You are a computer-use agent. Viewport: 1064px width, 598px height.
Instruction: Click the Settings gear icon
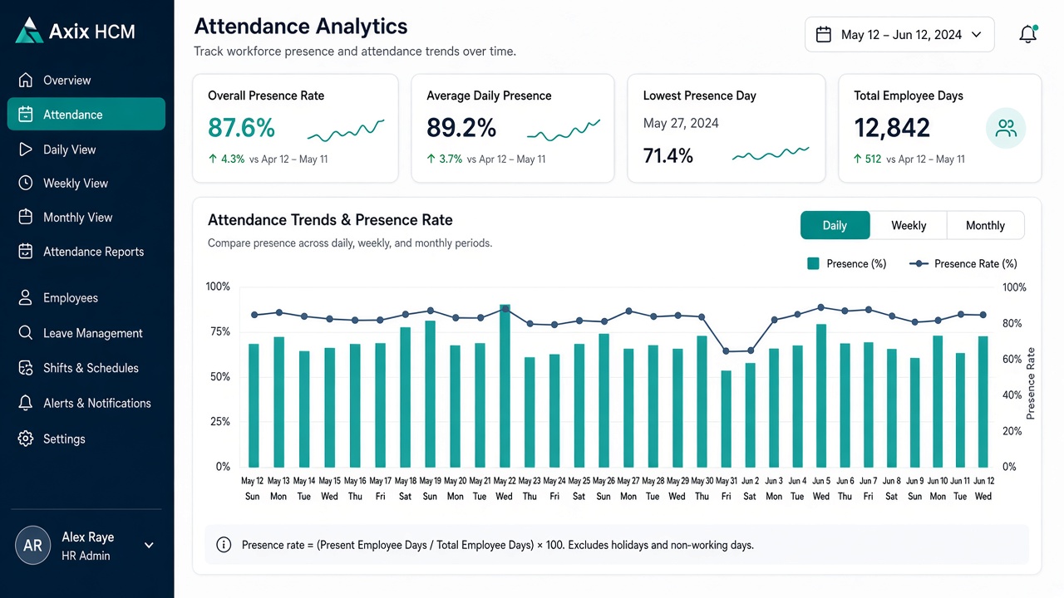click(x=26, y=439)
